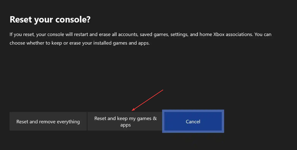The width and height of the screenshot is (297, 150).
Task: Click the word 'Cancel' in the blue button
Action: (193, 121)
